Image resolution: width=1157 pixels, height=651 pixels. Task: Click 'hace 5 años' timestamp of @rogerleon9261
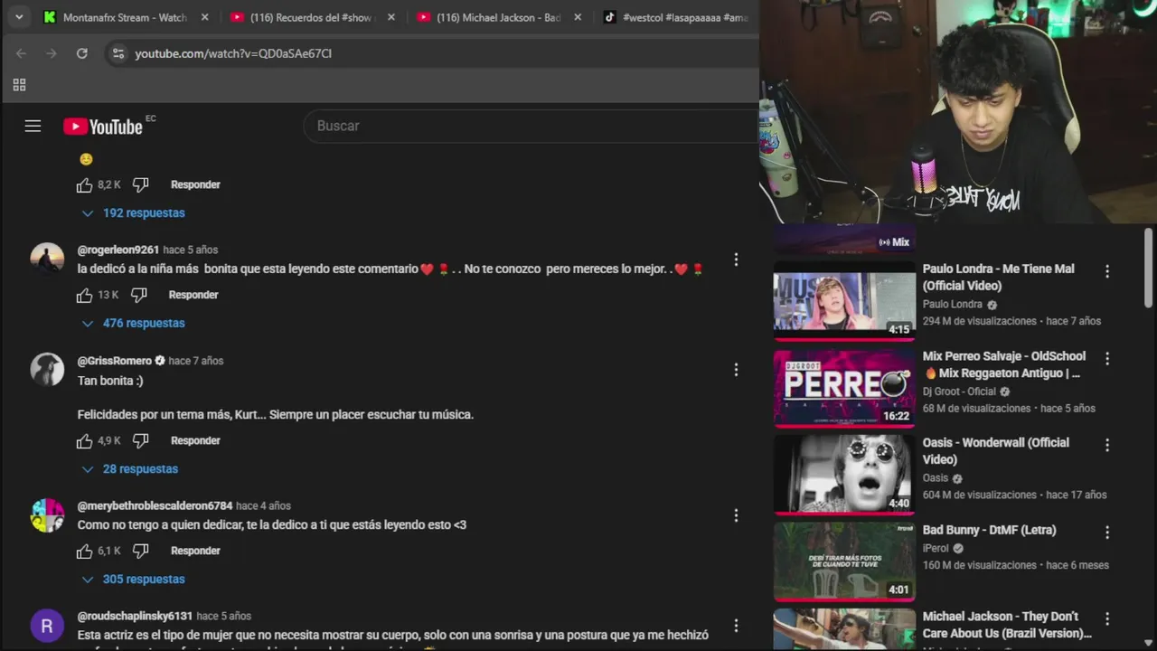[x=191, y=250]
